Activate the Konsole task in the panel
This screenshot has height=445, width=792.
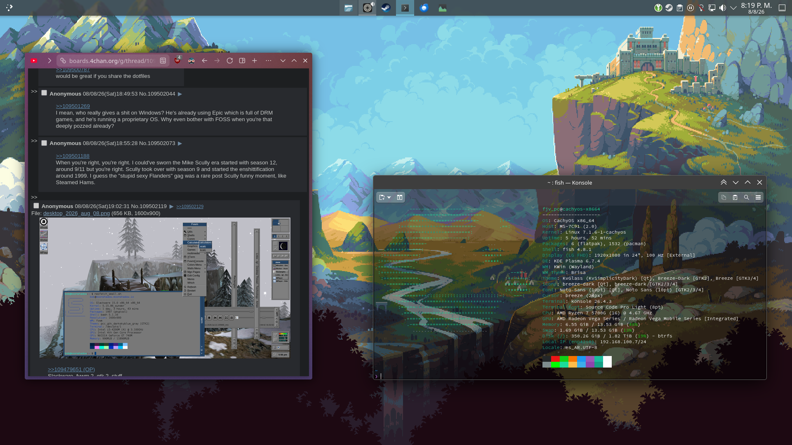405,8
